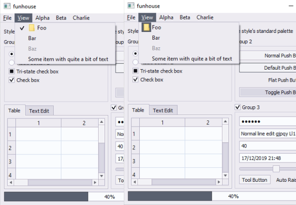Select second radio button in left window
The width and height of the screenshot is (296, 205).
click(12, 62)
